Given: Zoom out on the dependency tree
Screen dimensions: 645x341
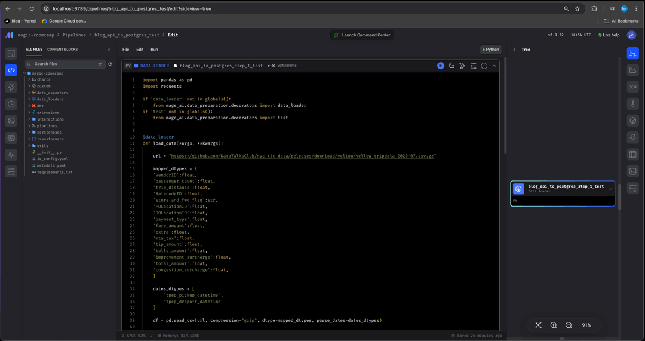Looking at the screenshot, I should tap(569, 325).
